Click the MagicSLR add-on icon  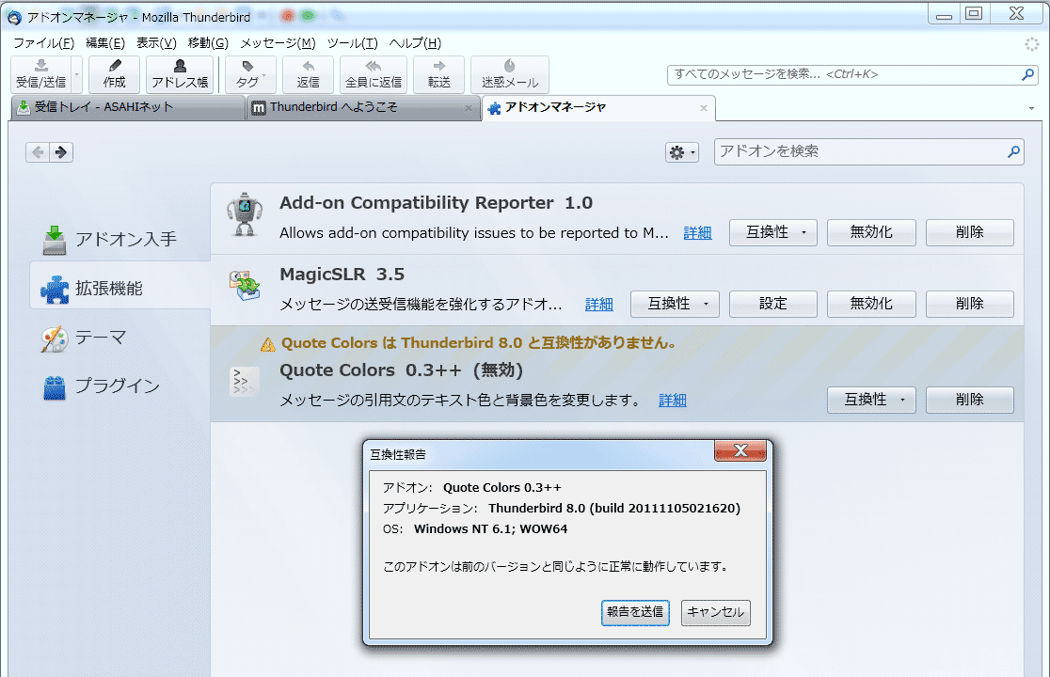244,286
